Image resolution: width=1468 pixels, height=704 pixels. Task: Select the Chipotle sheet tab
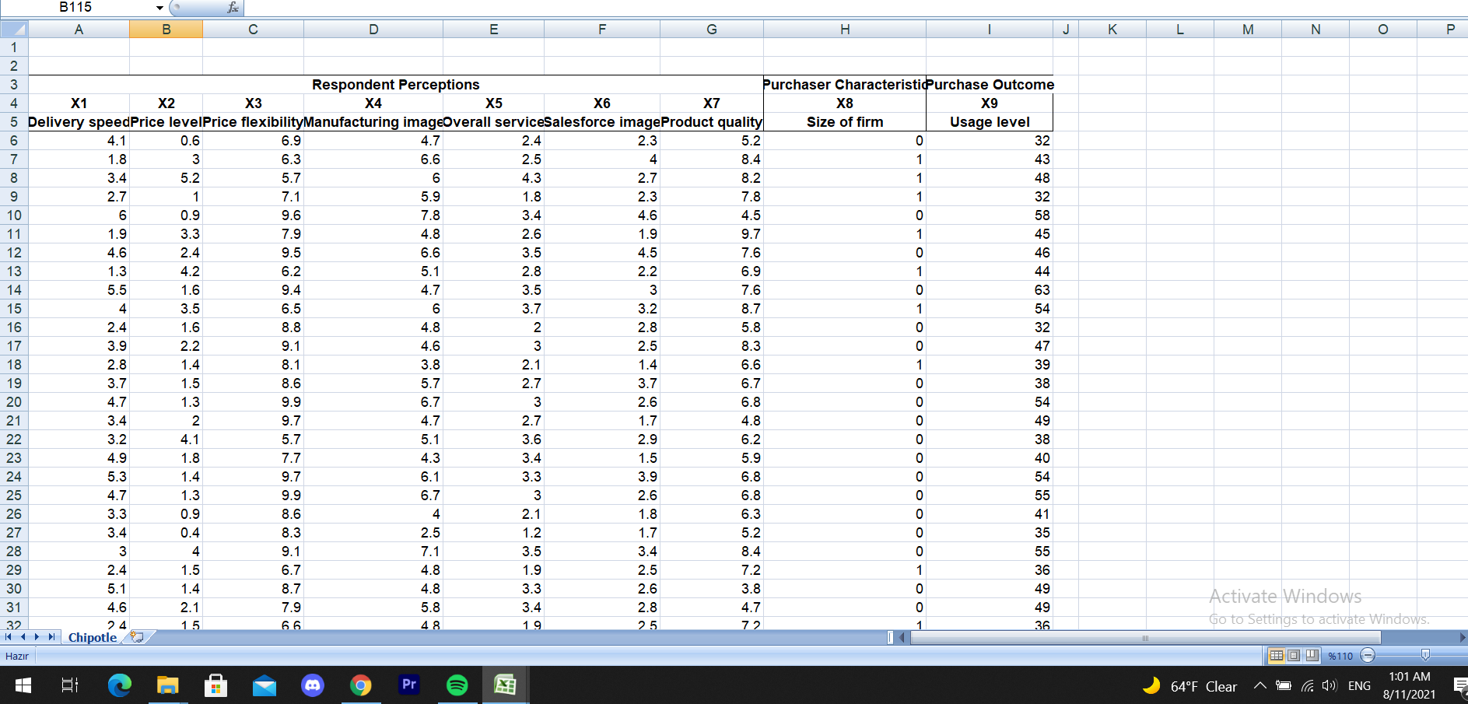(92, 637)
